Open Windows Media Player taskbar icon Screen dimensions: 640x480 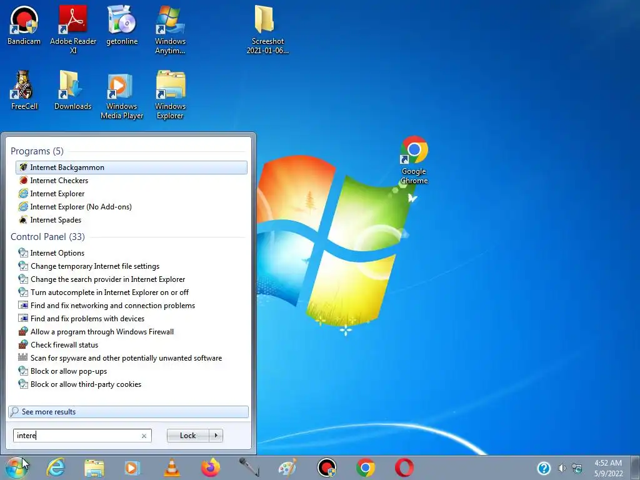tap(132, 467)
